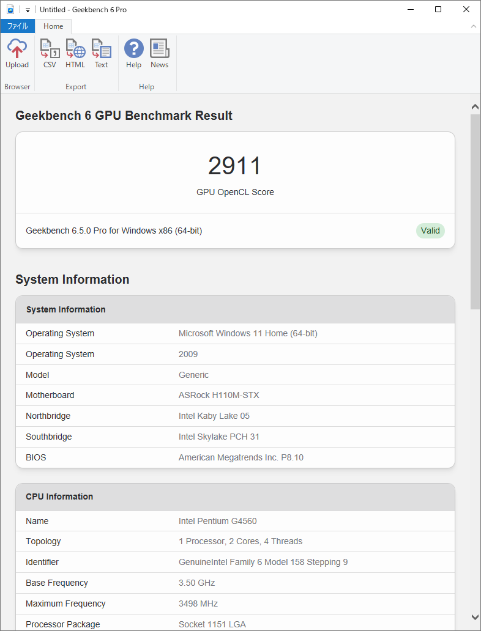Select the Intel Pentium G4560 name row
Screen dimensions: 481x631
(217, 521)
